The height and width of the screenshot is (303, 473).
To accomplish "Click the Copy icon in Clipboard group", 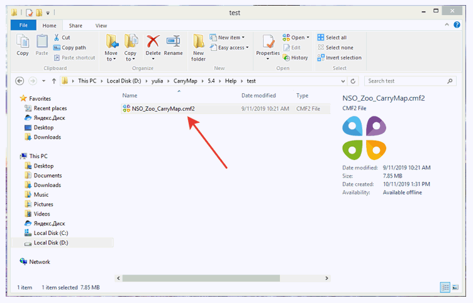I will click(x=23, y=45).
